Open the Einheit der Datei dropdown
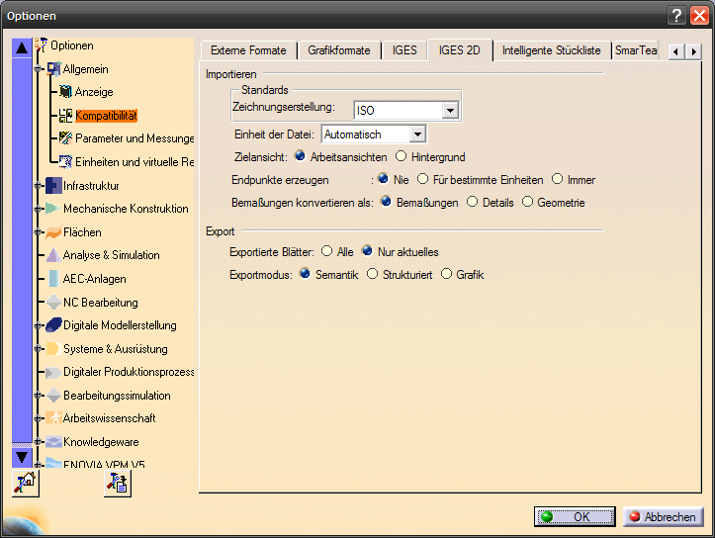The height and width of the screenshot is (538, 715). (416, 134)
